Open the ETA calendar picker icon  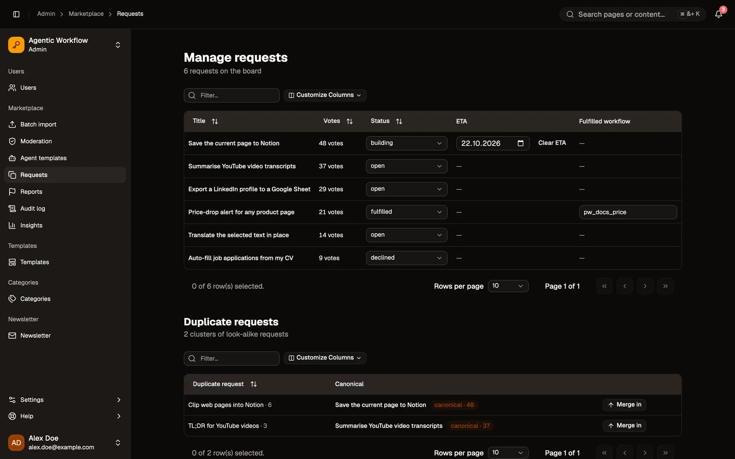click(520, 143)
